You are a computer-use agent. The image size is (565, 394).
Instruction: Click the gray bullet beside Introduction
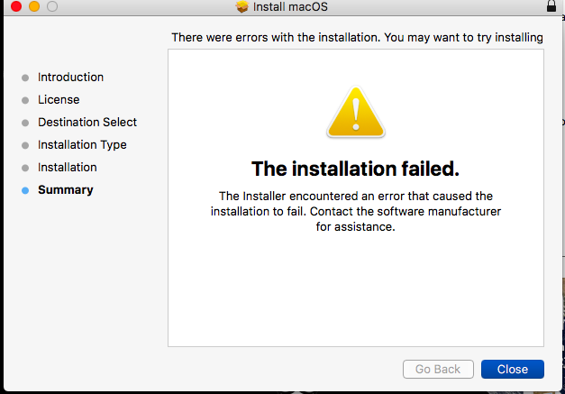(25, 78)
